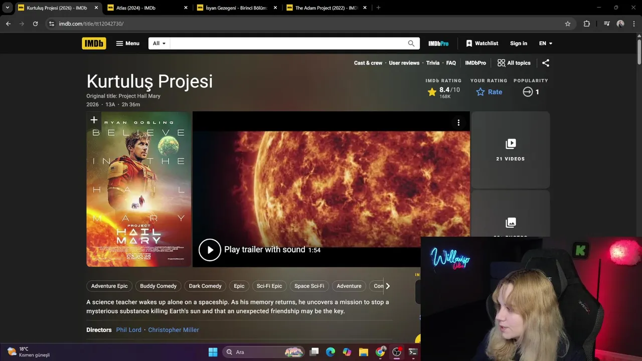Open User reviews link
The height and width of the screenshot is (361, 642).
pyautogui.click(x=404, y=63)
